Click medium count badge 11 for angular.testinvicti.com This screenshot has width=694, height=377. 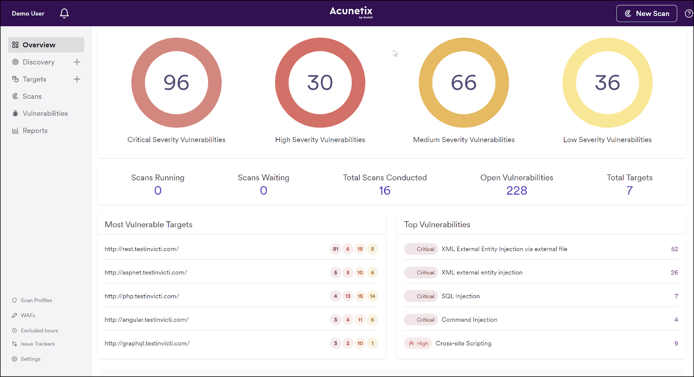tap(360, 320)
